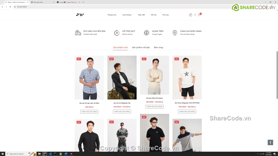View plaid short-sleeve shirt product image
Viewport: 278px width, 156px height.
pyautogui.click(x=89, y=77)
